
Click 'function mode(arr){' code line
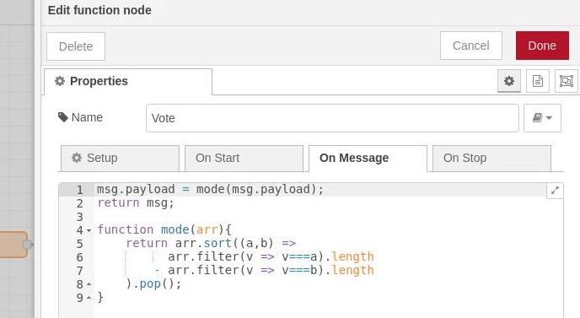tap(164, 230)
